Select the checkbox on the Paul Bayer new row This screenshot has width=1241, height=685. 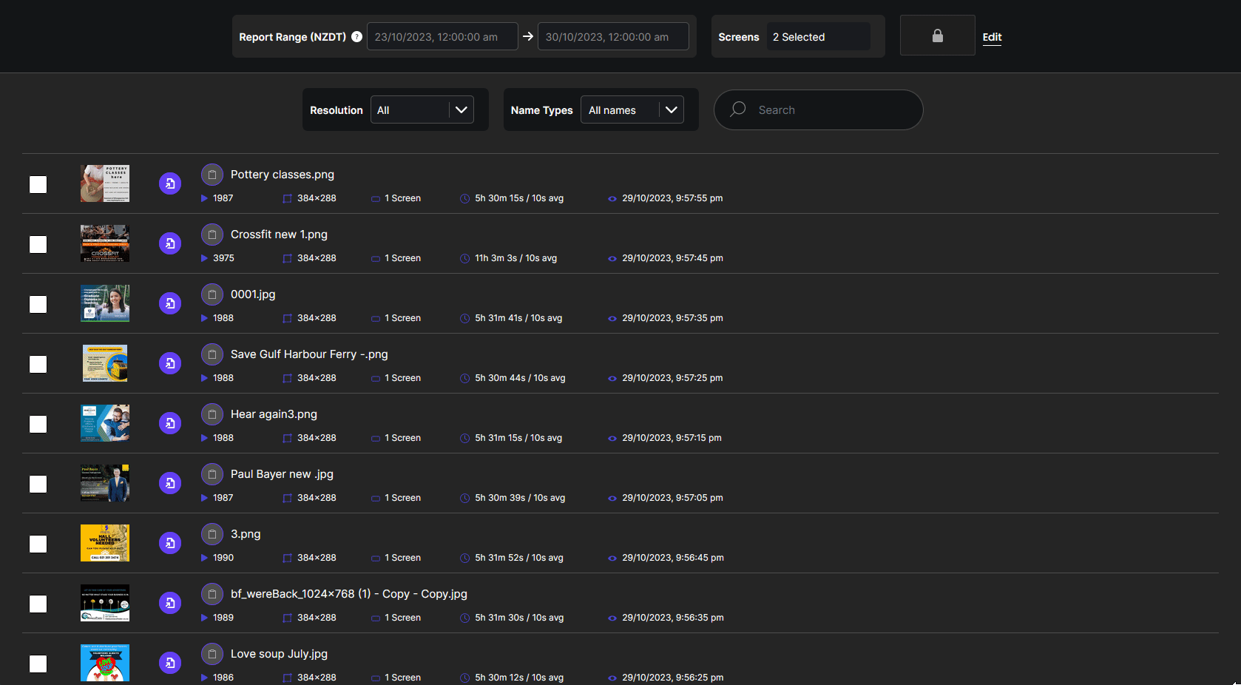38,484
